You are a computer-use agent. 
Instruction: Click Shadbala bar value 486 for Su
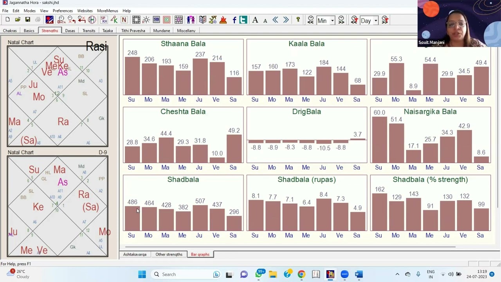132,202
